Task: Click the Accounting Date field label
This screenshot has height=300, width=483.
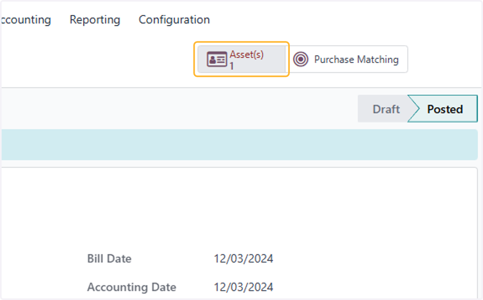Action: pos(132,287)
